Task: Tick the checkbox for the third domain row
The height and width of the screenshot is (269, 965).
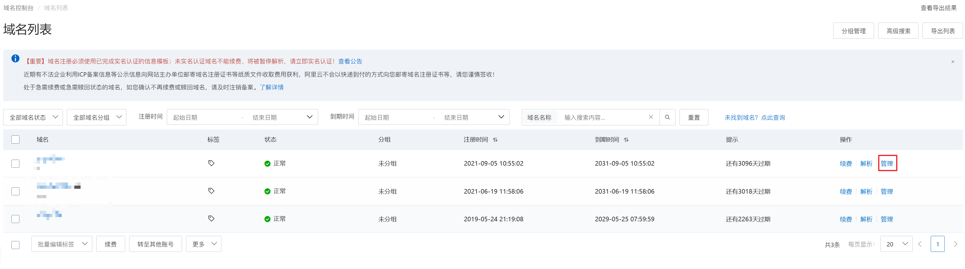Action: coord(15,219)
